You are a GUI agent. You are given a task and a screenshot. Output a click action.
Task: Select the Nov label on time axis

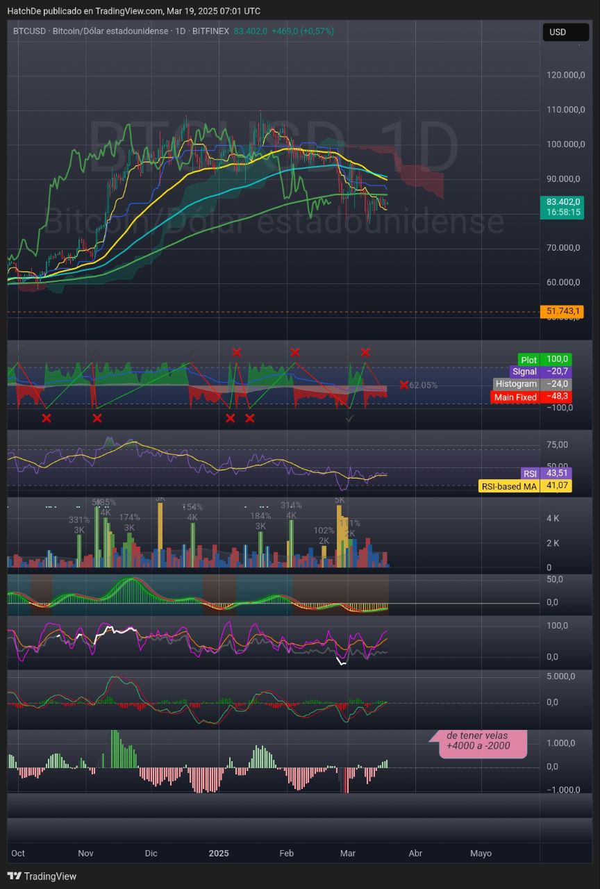pos(85,853)
